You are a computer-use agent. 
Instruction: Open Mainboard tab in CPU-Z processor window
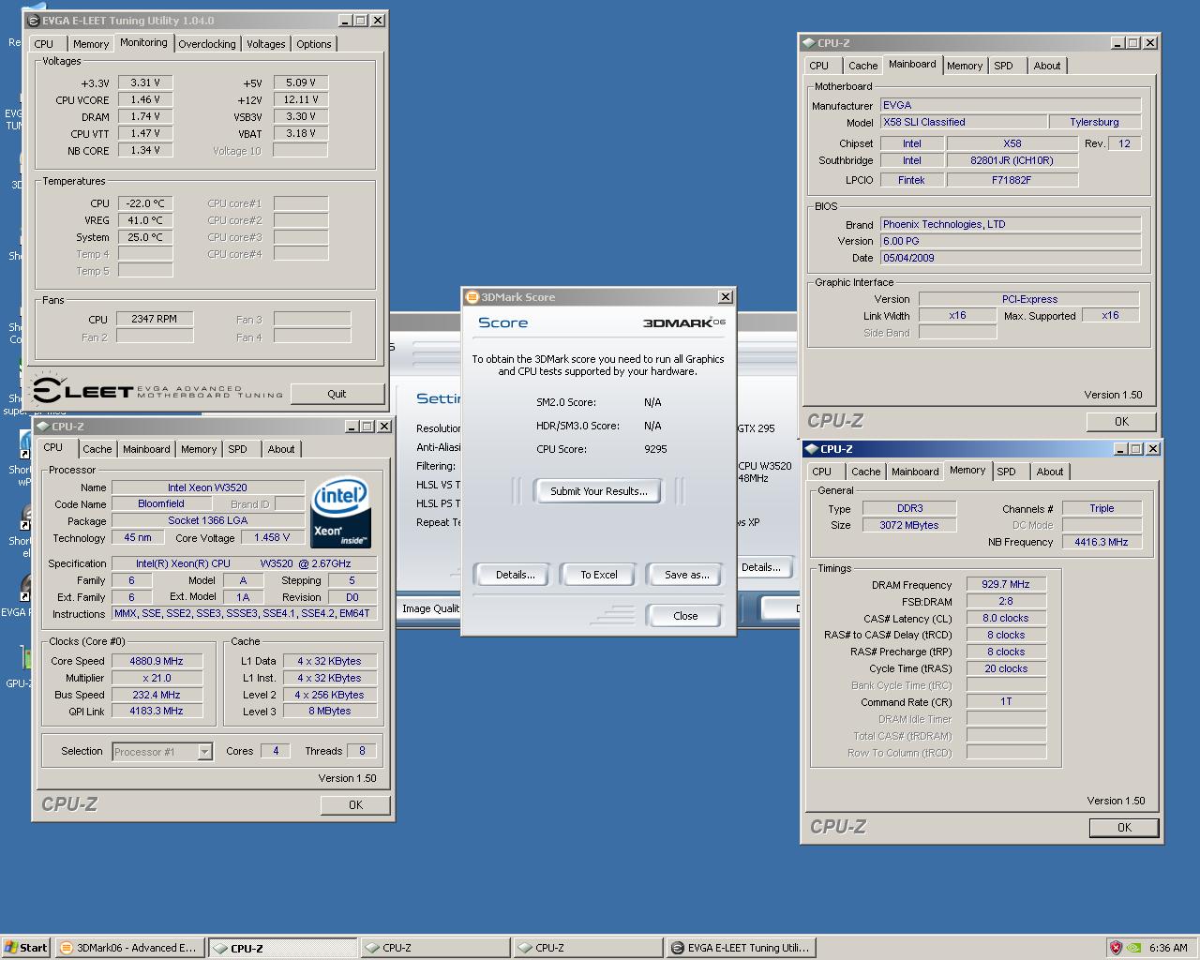point(146,449)
